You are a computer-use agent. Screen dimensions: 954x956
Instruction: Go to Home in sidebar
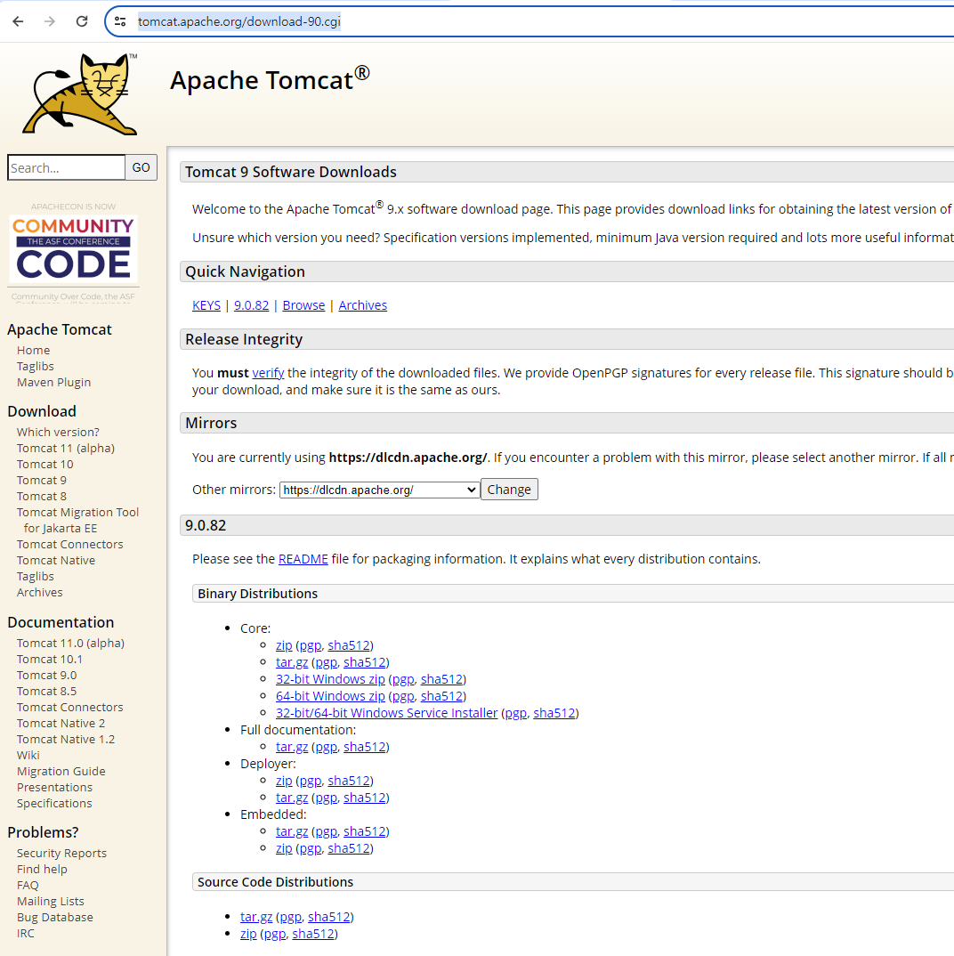click(34, 350)
